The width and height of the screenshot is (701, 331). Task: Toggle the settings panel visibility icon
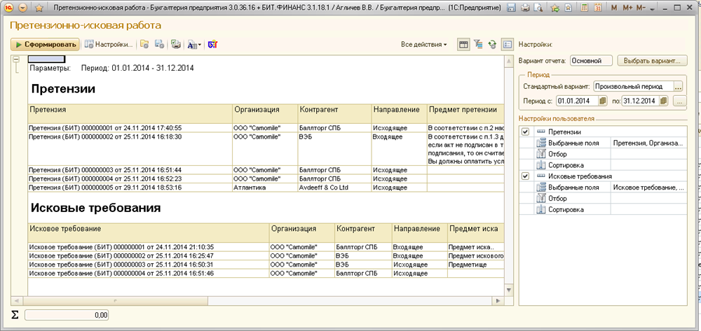click(508, 44)
